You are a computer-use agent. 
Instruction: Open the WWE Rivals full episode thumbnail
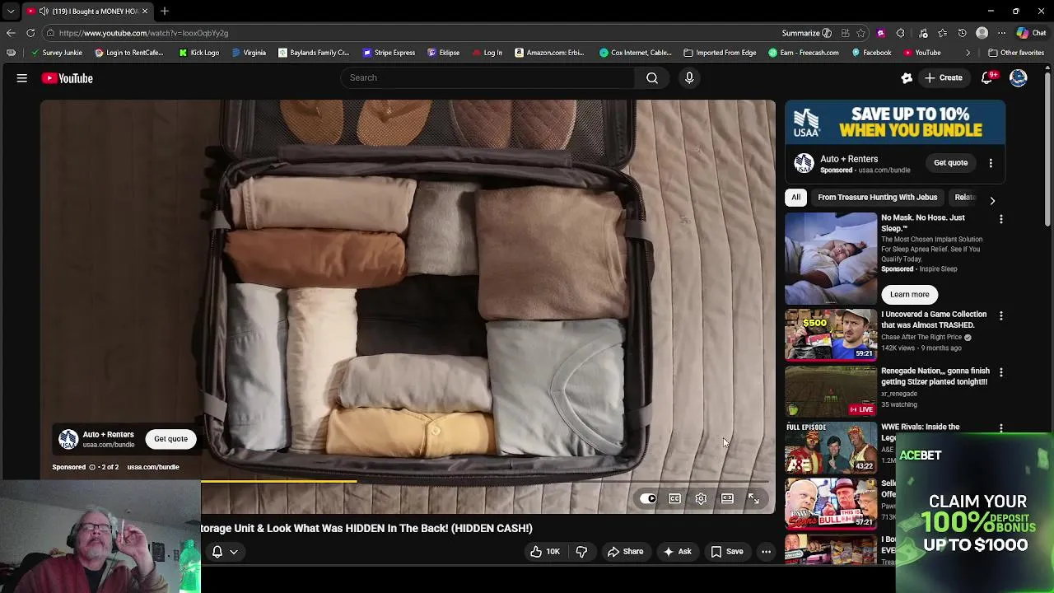point(831,447)
